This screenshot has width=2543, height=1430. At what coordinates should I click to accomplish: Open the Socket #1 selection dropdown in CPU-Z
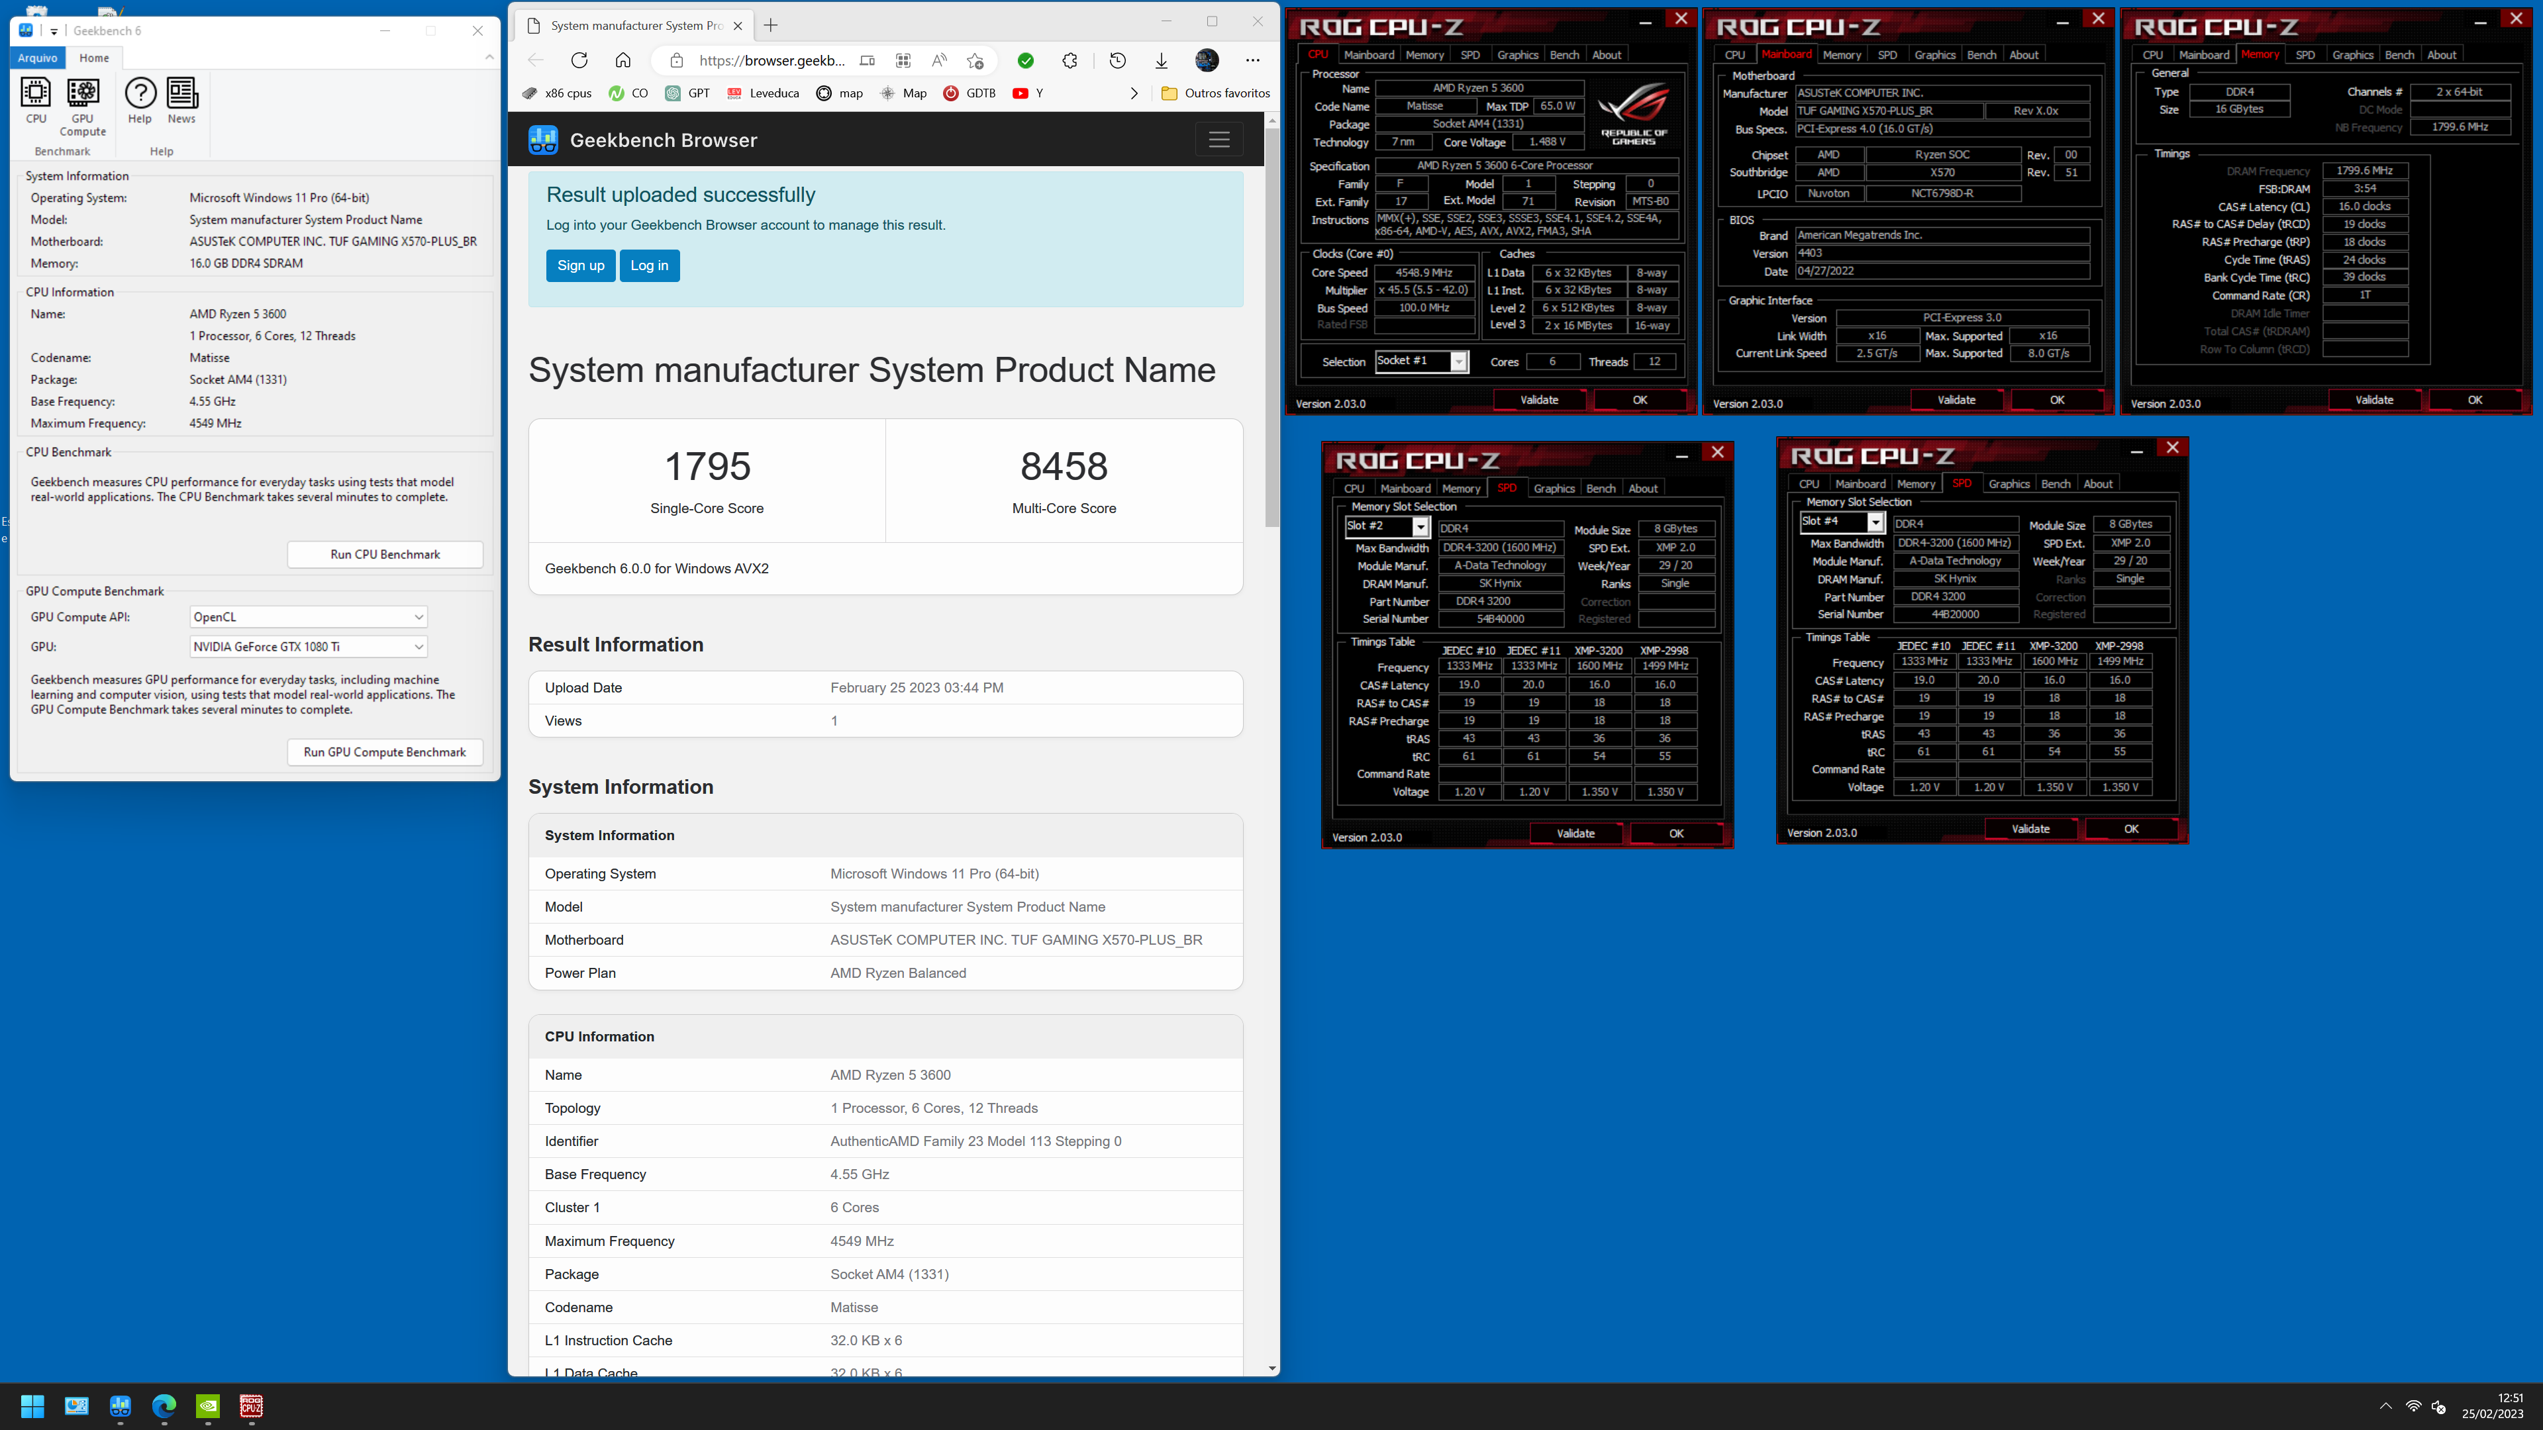pos(1422,362)
